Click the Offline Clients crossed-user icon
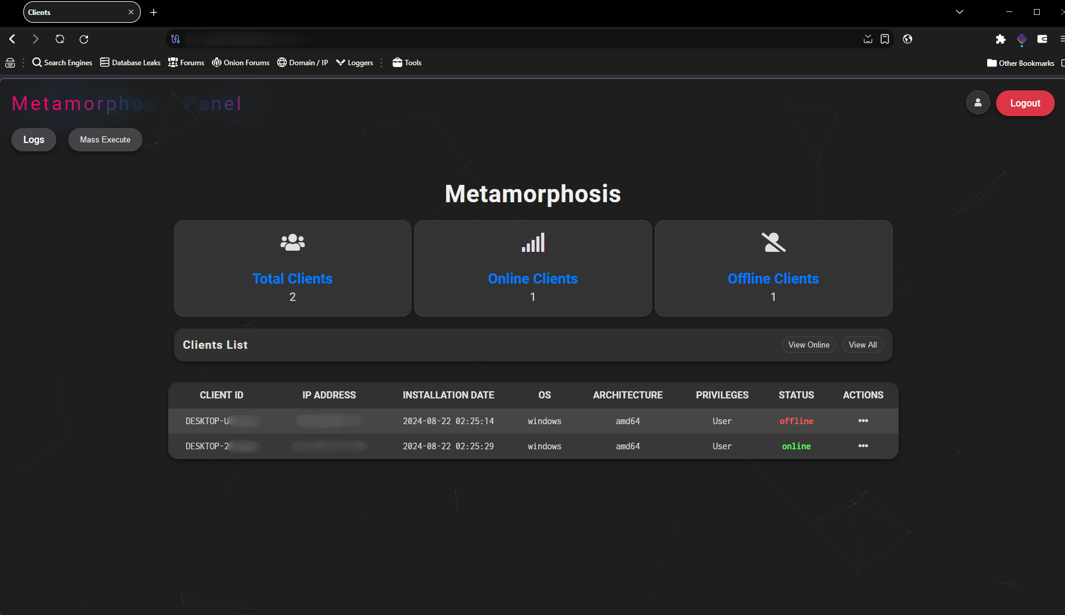1065x615 pixels. click(x=773, y=242)
